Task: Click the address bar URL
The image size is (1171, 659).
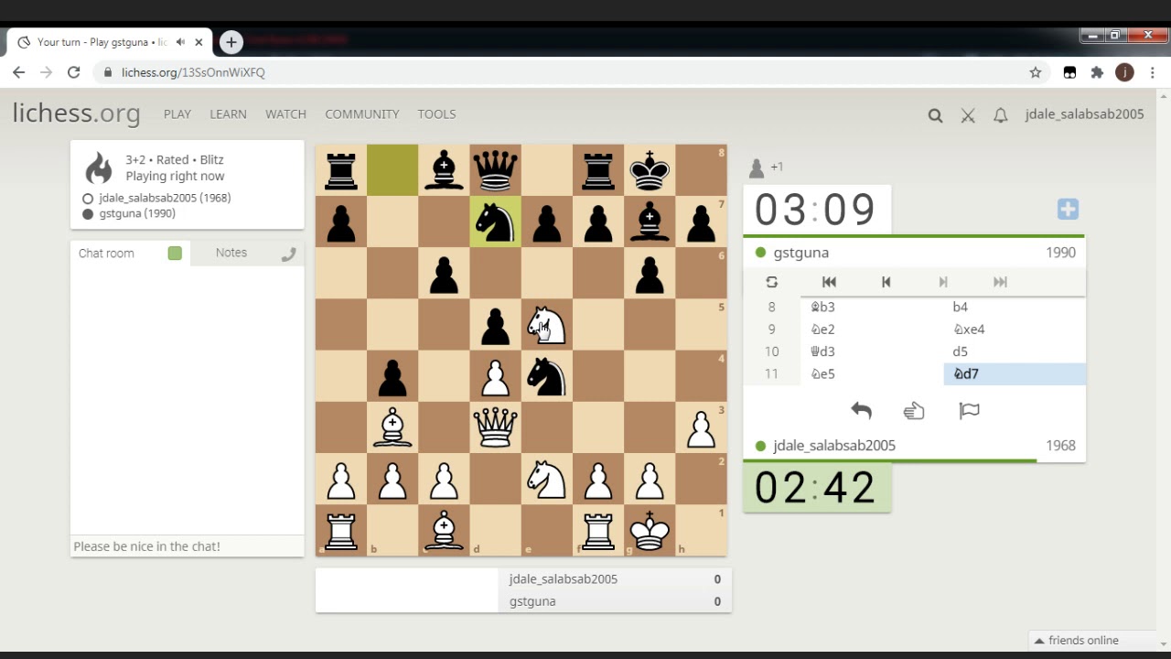Action: tap(193, 72)
